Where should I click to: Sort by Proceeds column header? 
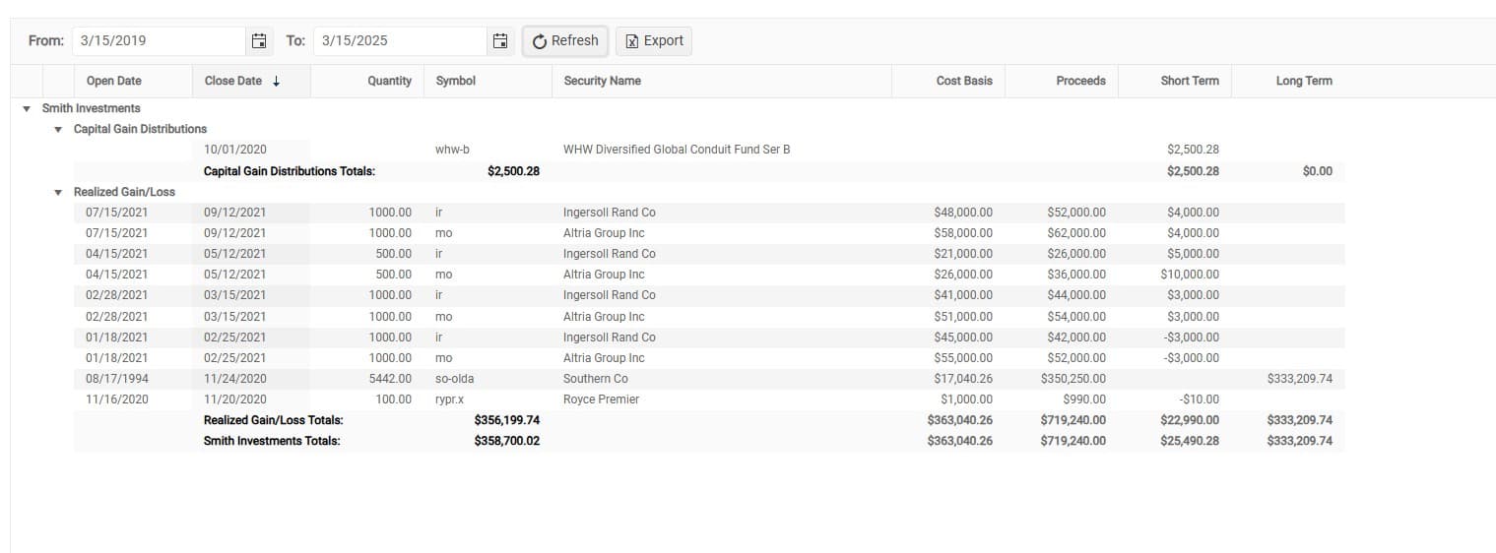(1062, 81)
